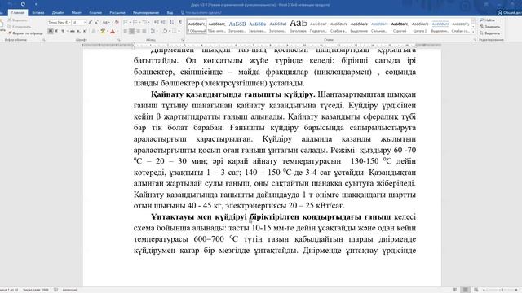Viewport: 522px width, 293px height.
Task: Open the Вид ribbon tab
Action: click(170, 13)
